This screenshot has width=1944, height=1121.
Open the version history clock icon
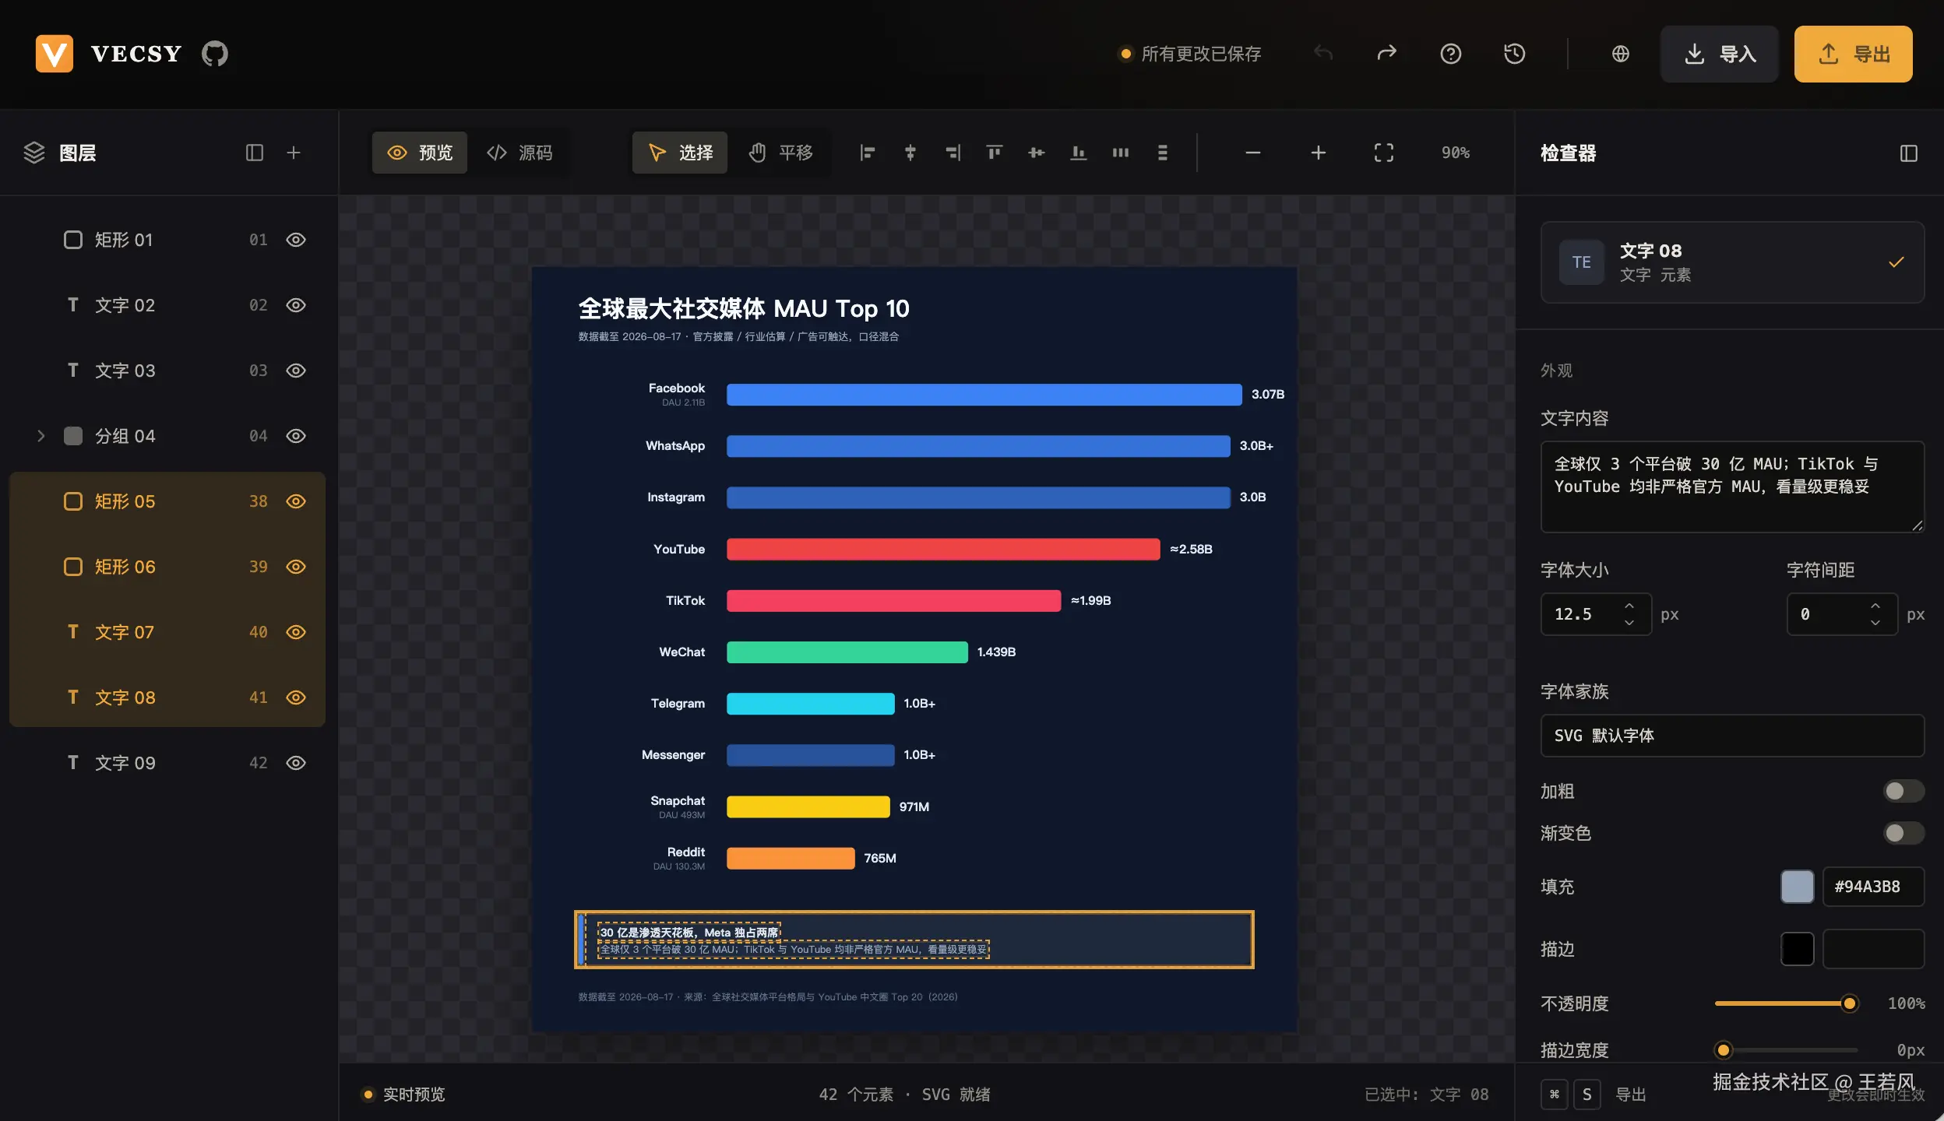[x=1514, y=54]
